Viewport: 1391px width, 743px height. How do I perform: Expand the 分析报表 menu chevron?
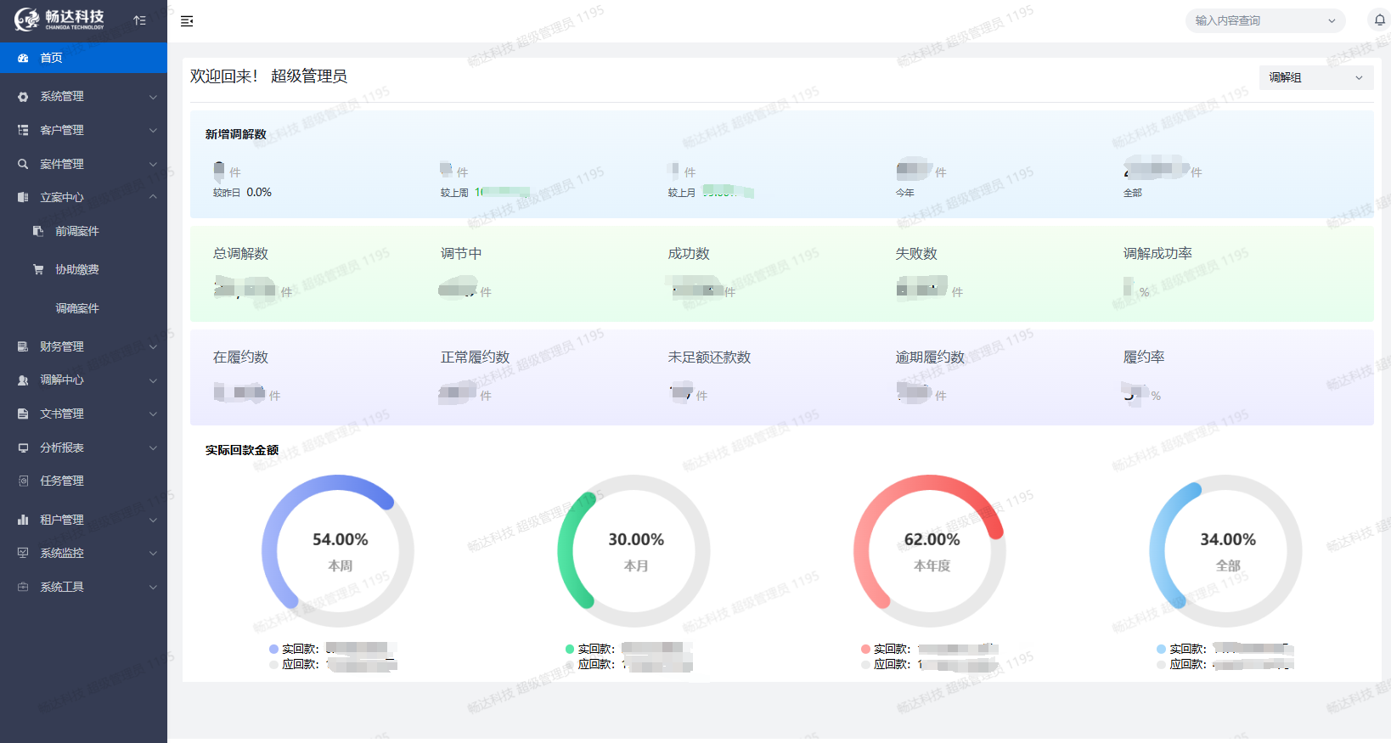coord(153,447)
